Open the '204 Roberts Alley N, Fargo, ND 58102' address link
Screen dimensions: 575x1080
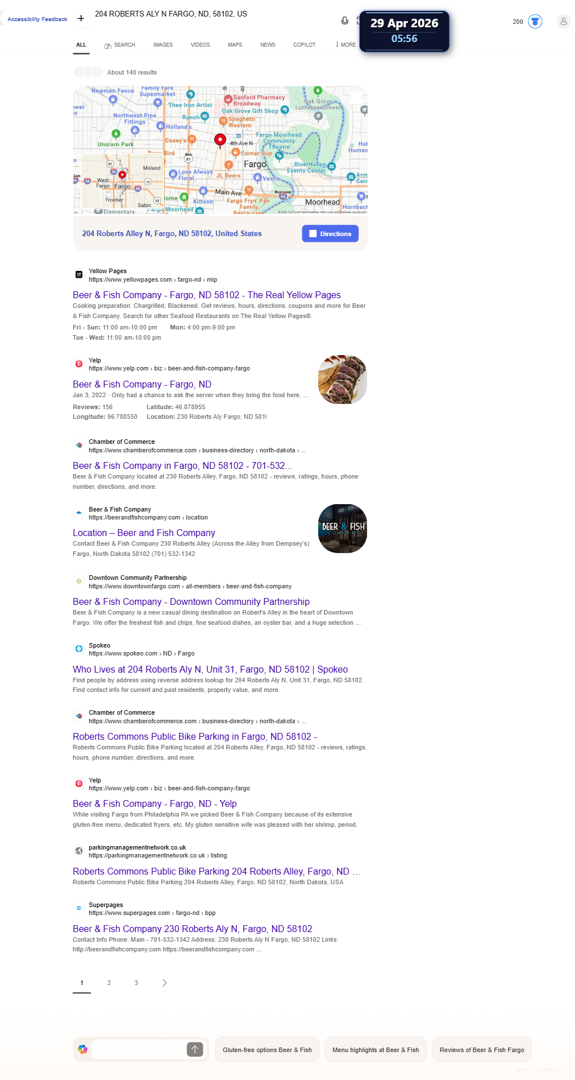(172, 234)
